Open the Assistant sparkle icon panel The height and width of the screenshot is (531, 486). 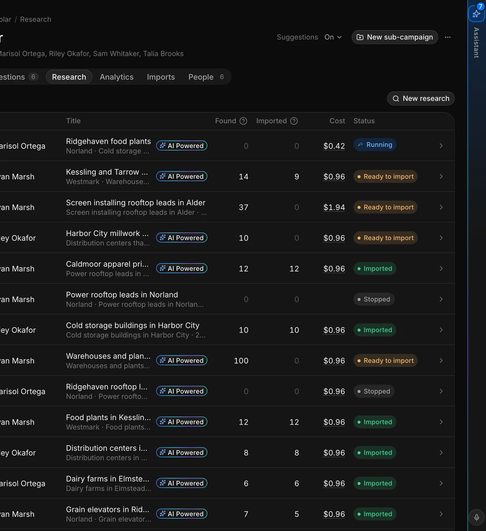tap(477, 13)
